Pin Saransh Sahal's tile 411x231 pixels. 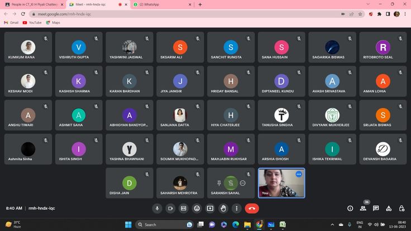pos(219,183)
